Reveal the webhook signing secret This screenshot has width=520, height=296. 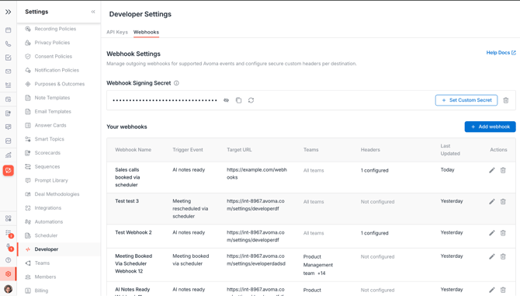(x=226, y=100)
